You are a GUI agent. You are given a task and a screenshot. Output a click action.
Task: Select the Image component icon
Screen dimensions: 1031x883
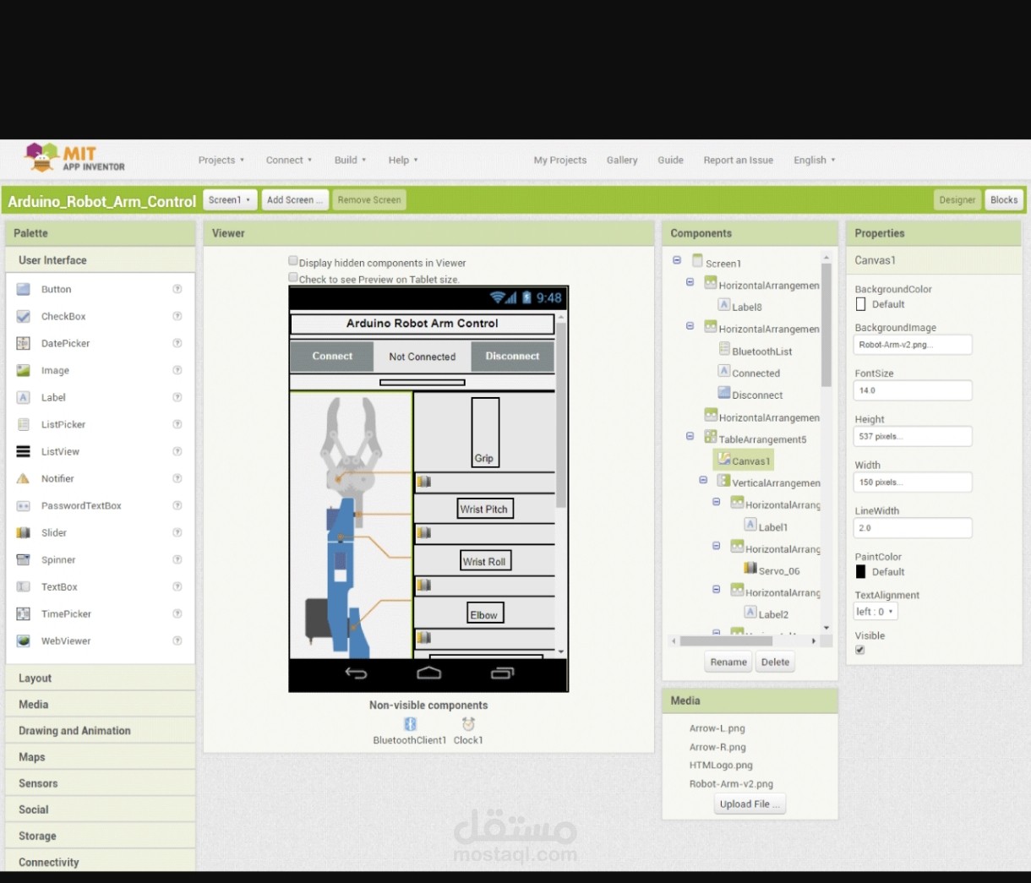(x=24, y=370)
